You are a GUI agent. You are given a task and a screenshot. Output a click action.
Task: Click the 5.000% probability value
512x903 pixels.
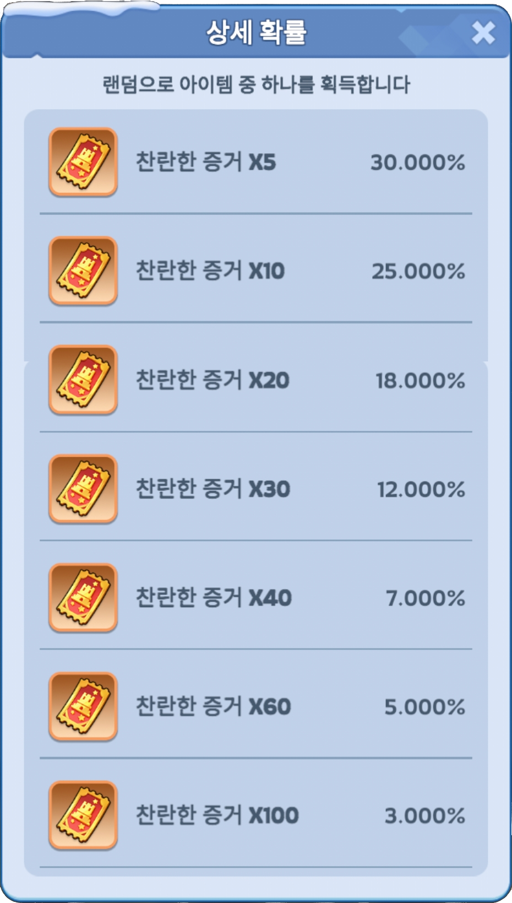425,707
